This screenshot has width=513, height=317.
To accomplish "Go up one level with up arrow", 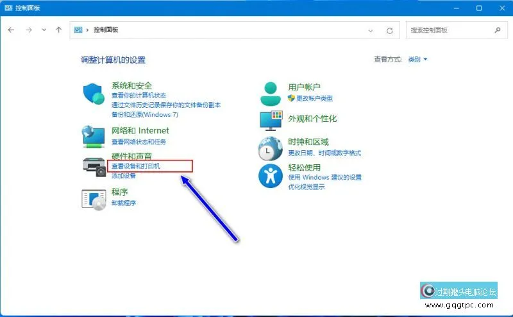I will [59, 30].
